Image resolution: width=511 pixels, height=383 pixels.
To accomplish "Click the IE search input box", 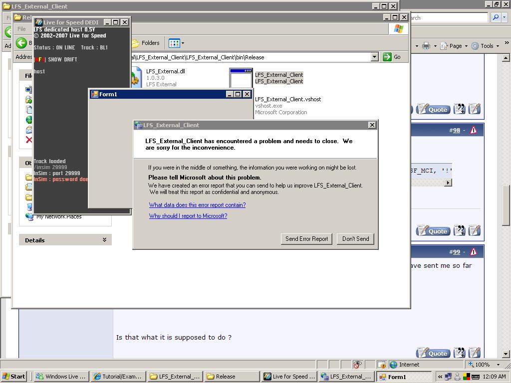I will (x=449, y=18).
